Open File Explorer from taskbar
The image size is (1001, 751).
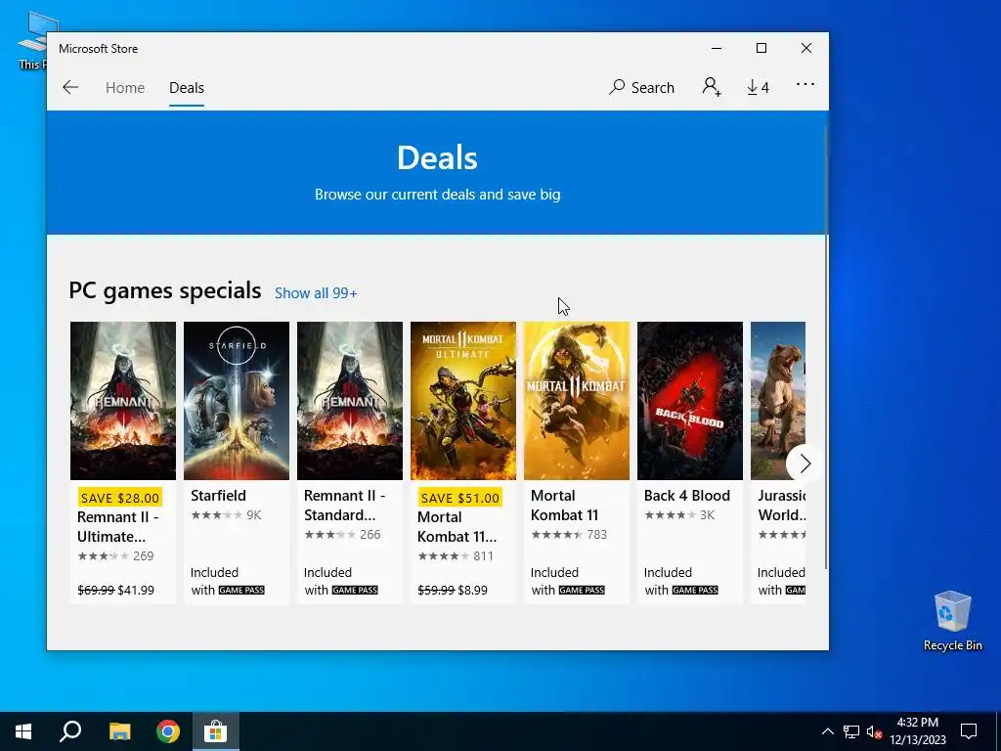point(119,731)
